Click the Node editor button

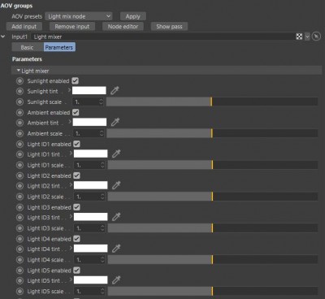click(123, 27)
